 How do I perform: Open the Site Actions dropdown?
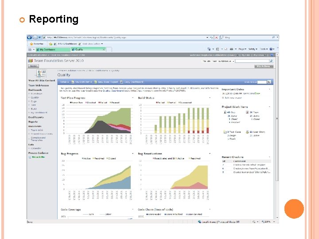coord(264,66)
